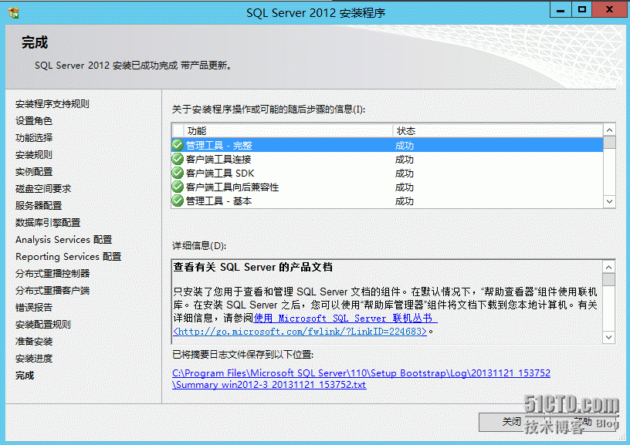The height and width of the screenshot is (445, 630).
Task: Click the 帮助 button
Action: coord(583,422)
